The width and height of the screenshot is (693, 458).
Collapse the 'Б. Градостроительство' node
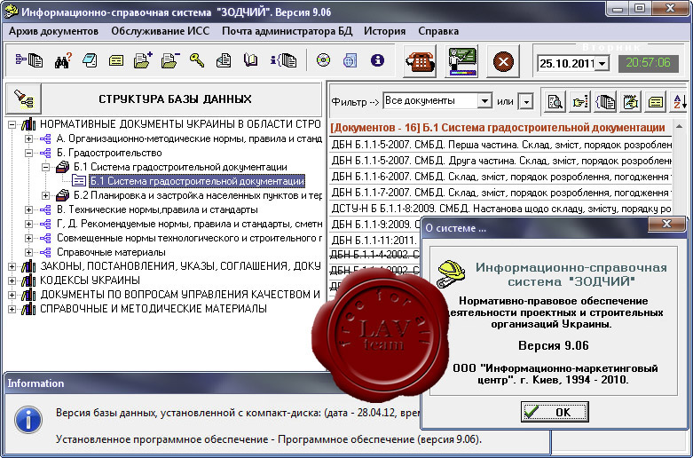coord(28,153)
